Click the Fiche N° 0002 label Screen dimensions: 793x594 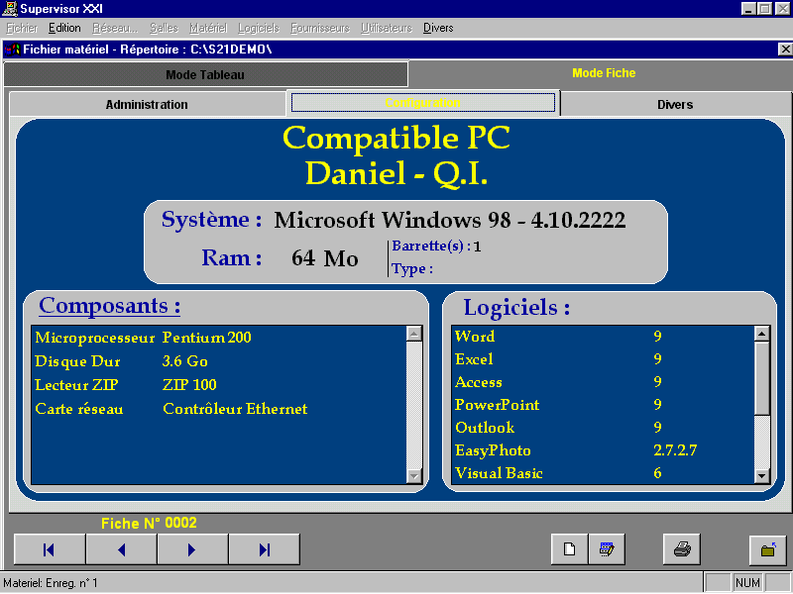(x=149, y=524)
